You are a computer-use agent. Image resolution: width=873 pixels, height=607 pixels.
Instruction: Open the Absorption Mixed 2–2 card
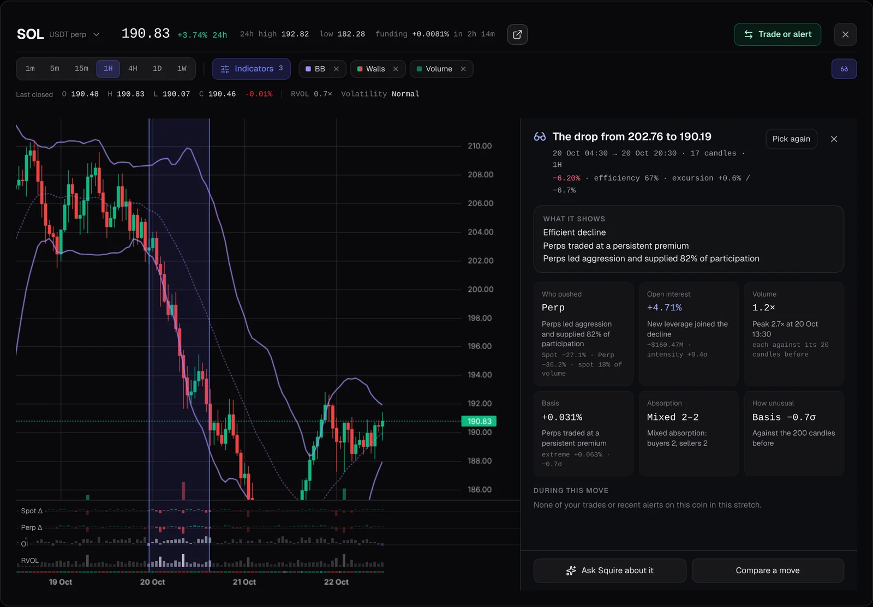tap(689, 434)
